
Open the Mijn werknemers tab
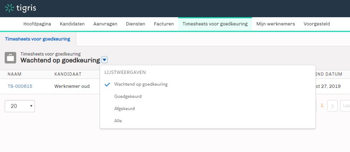275,24
